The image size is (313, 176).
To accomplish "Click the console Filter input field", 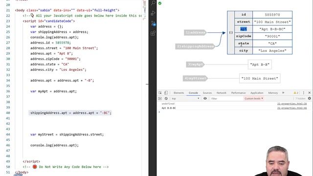I will pyautogui.click(x=226, y=99).
